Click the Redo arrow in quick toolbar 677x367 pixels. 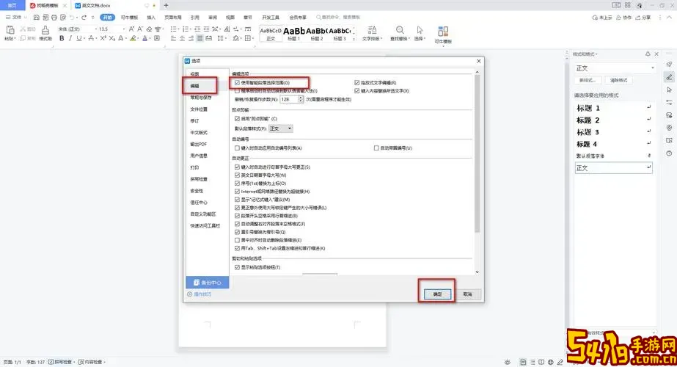(x=84, y=18)
